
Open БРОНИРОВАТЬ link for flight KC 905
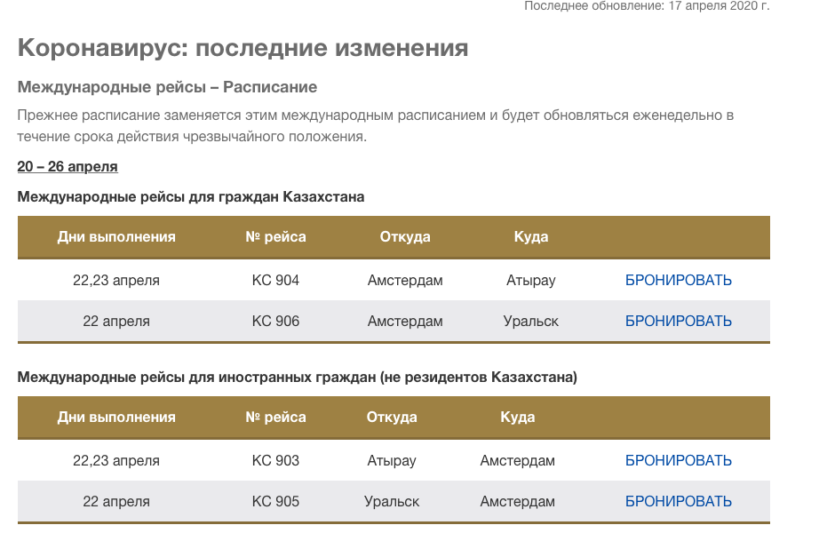(x=678, y=502)
